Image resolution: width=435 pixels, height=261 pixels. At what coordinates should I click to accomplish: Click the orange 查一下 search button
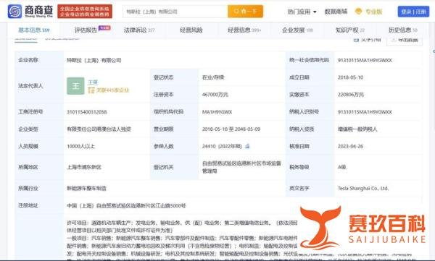[x=245, y=12]
